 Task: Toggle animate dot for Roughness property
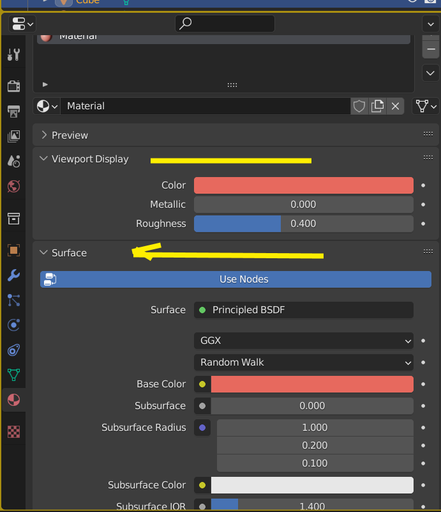pyautogui.click(x=422, y=224)
